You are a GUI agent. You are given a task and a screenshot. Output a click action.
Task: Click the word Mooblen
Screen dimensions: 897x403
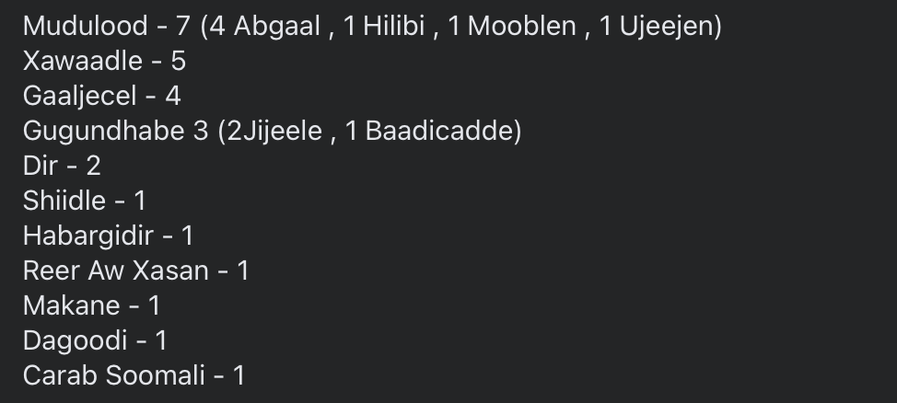pos(522,26)
